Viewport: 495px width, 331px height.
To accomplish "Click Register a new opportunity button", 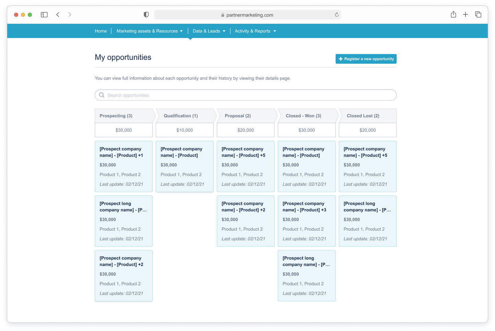I will (x=366, y=59).
